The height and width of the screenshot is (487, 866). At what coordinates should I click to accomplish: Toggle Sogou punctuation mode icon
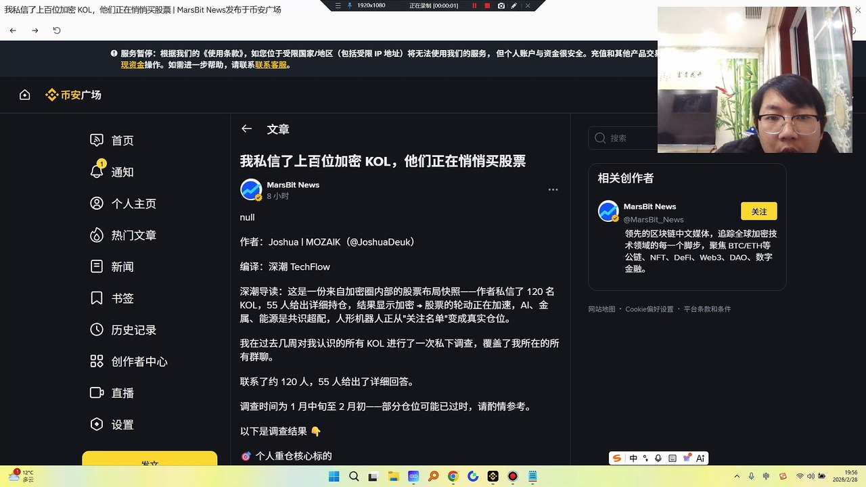pyautogui.click(x=645, y=458)
